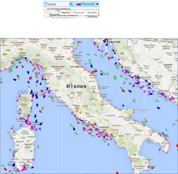Select the cyan marker near San Benedetto del Tronto
Screen dimensions: 178x174
point(104,88)
